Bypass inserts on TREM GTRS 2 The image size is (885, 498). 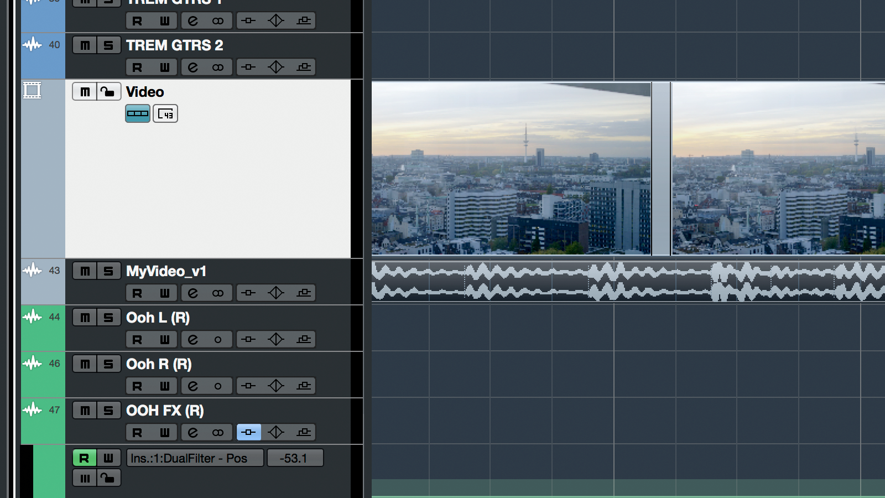[248, 68]
